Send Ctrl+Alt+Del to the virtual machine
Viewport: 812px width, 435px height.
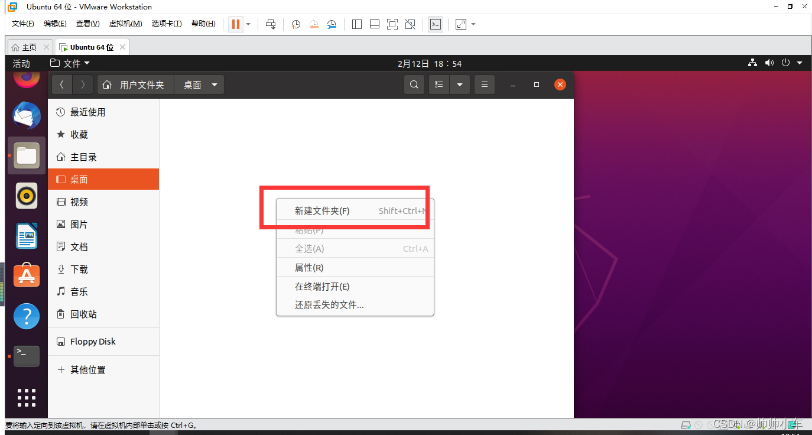pyautogui.click(x=271, y=24)
